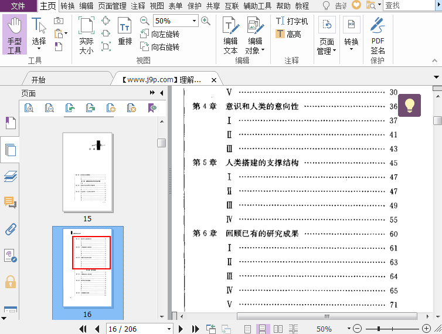Image resolution: width=442 pixels, height=334 pixels.
Task: Expand the page number dropdown
Action: point(169,329)
